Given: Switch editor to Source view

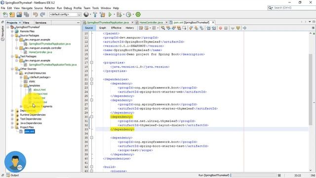Looking at the screenshot, I should (x=89, y=28).
